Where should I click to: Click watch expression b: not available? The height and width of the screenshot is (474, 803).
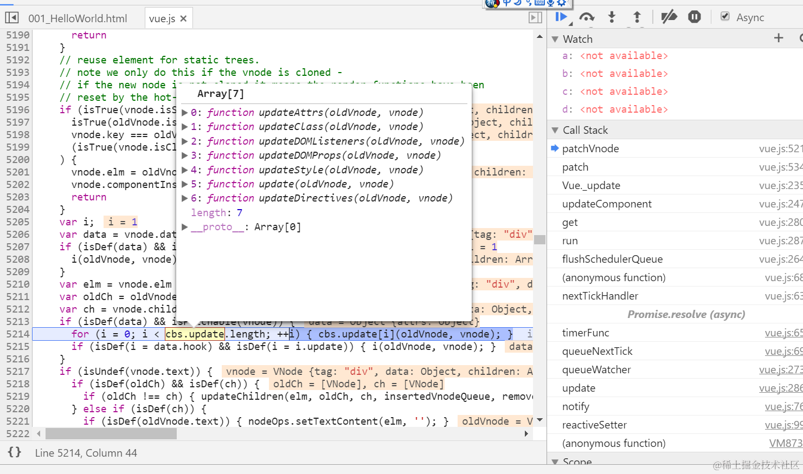click(615, 74)
